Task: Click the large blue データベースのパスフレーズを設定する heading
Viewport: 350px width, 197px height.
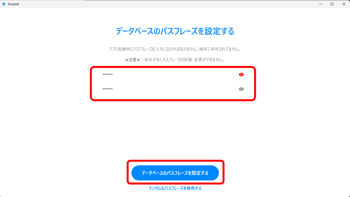Action: point(175,31)
